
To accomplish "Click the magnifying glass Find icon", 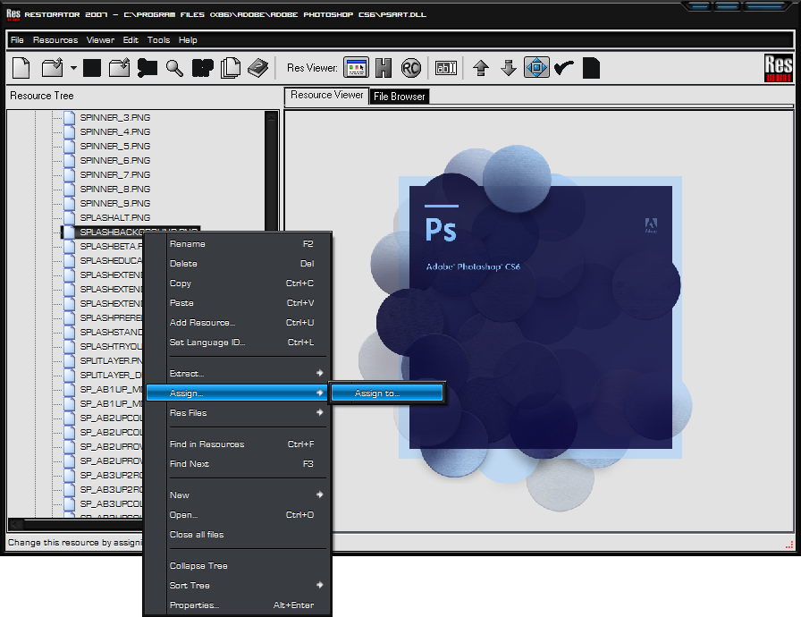I will (x=174, y=68).
